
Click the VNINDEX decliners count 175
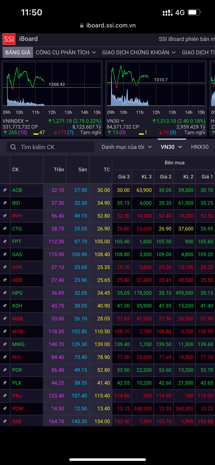tap(60, 133)
